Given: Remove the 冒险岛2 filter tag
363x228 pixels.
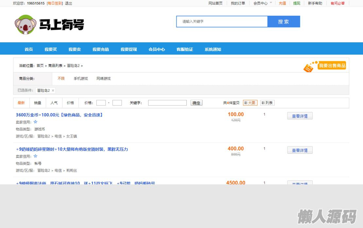Looking at the screenshot, I should pyautogui.click(x=53, y=90).
